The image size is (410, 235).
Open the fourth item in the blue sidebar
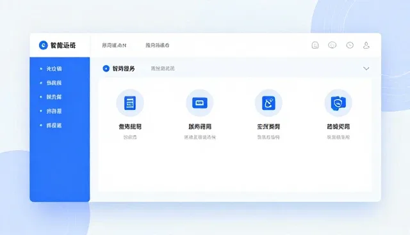click(54, 111)
